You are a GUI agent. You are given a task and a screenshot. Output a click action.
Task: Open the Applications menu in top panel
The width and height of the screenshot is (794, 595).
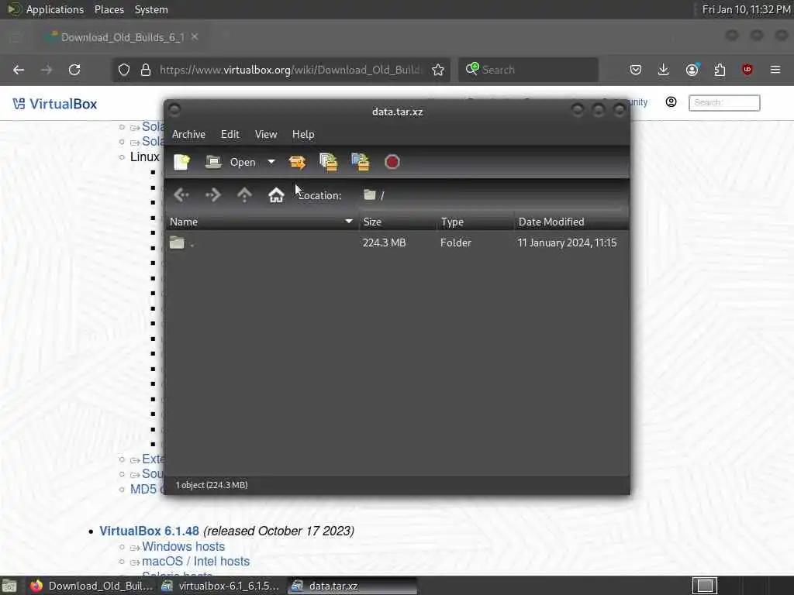55,9
